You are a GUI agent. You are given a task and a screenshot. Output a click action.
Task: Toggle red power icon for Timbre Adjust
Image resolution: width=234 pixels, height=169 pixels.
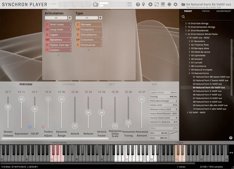point(43,127)
